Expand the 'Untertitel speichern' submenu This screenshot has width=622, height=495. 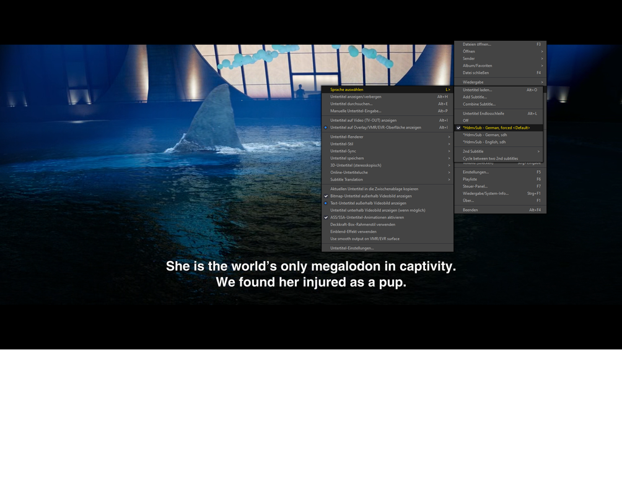pyautogui.click(x=387, y=158)
